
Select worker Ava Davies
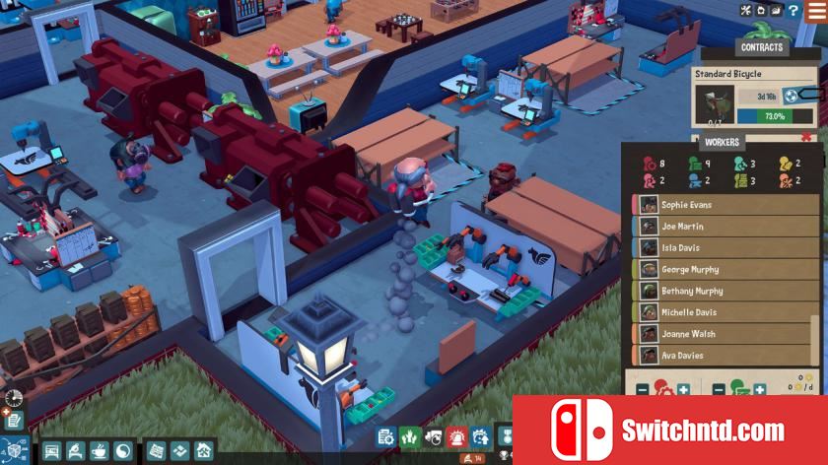click(725, 356)
